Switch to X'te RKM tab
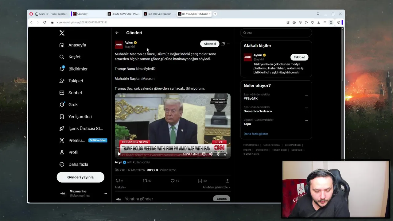 (x=123, y=14)
